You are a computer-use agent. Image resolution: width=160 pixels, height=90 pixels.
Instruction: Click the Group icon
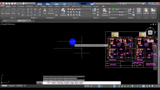[x=129, y=11]
